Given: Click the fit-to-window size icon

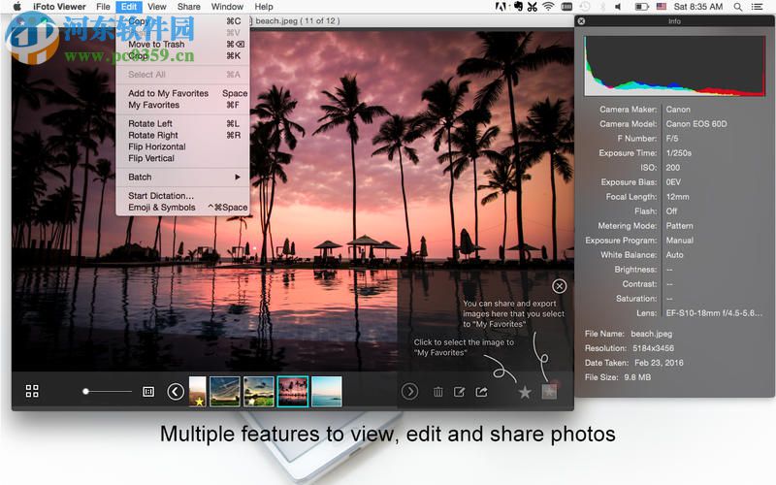Looking at the screenshot, I should [x=148, y=392].
